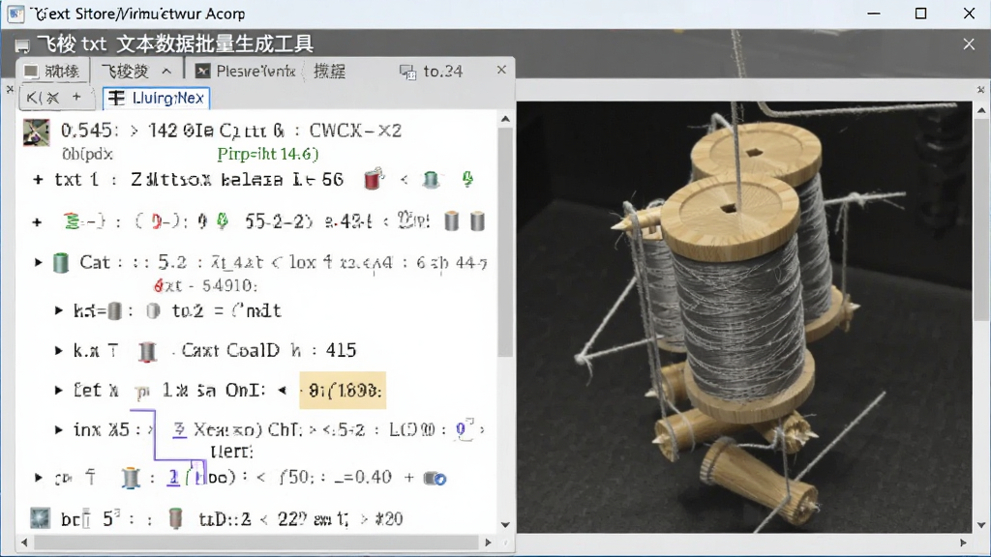Expand the inx X5 row
Viewport: 991px width, 557px height.
(x=58, y=430)
